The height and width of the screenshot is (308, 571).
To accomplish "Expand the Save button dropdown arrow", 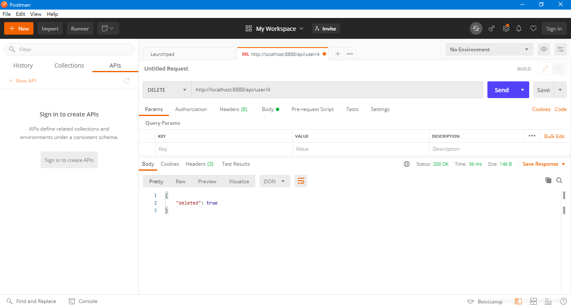I will point(560,90).
